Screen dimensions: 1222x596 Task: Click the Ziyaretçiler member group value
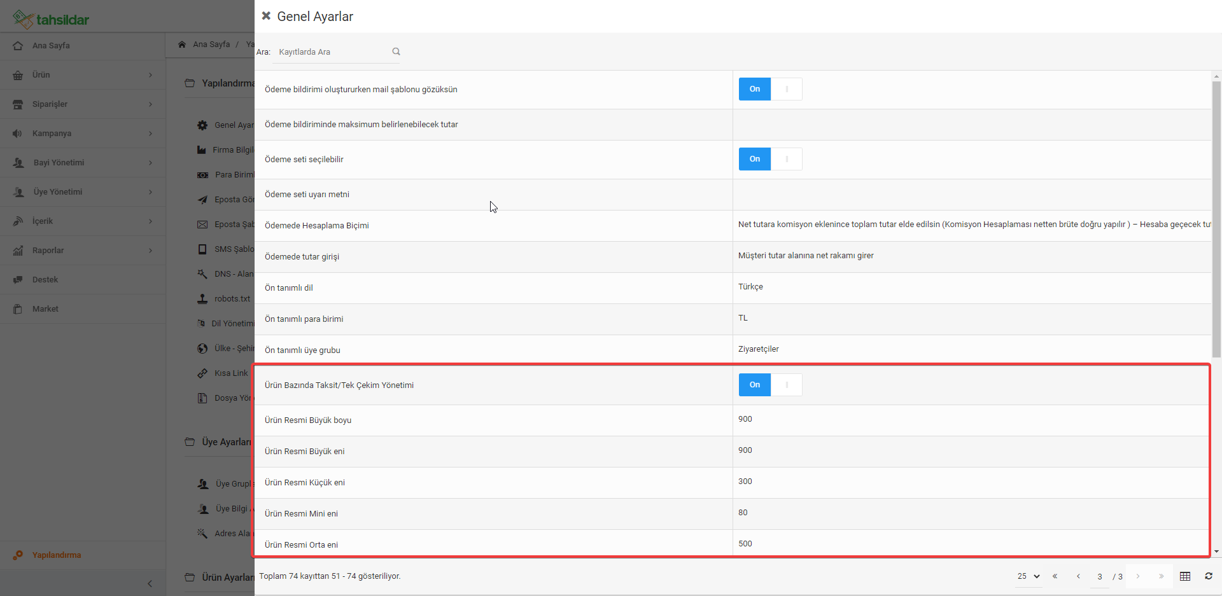pos(758,349)
